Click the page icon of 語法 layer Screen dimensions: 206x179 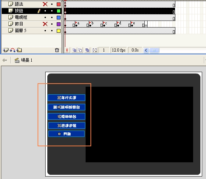pos(11,4)
